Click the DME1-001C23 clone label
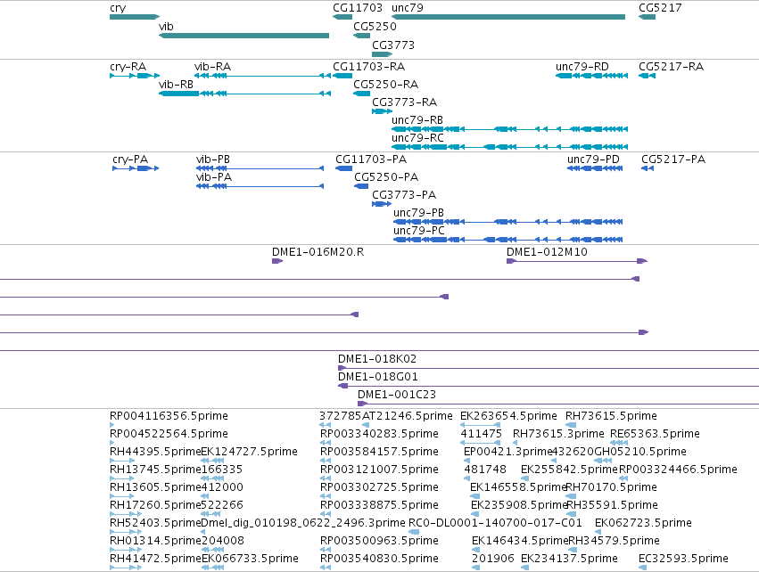759x572 pixels. coord(397,395)
